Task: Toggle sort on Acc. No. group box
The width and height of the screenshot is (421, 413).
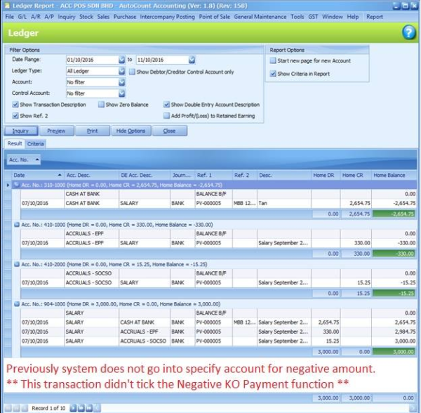Action: 24,160
